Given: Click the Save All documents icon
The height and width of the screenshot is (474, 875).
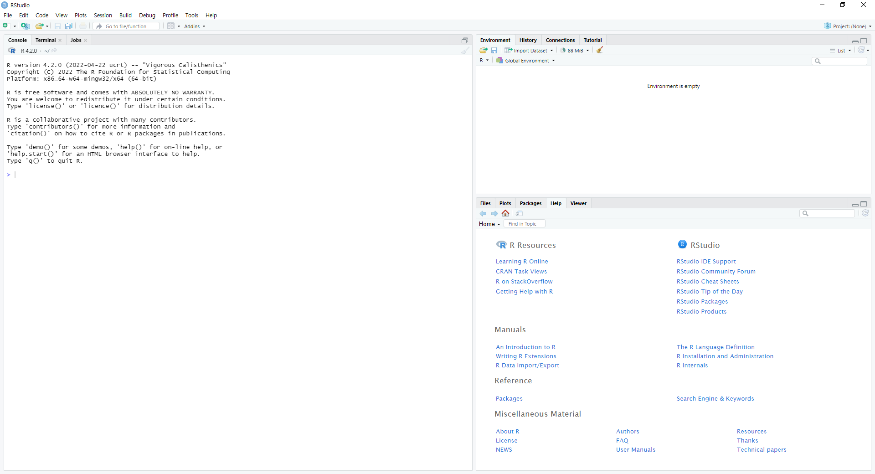Looking at the screenshot, I should click(x=69, y=26).
